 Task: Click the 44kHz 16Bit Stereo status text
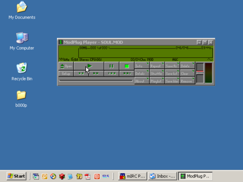[74, 60]
